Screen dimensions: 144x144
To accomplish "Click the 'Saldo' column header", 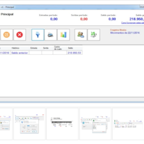I will 75,48.
